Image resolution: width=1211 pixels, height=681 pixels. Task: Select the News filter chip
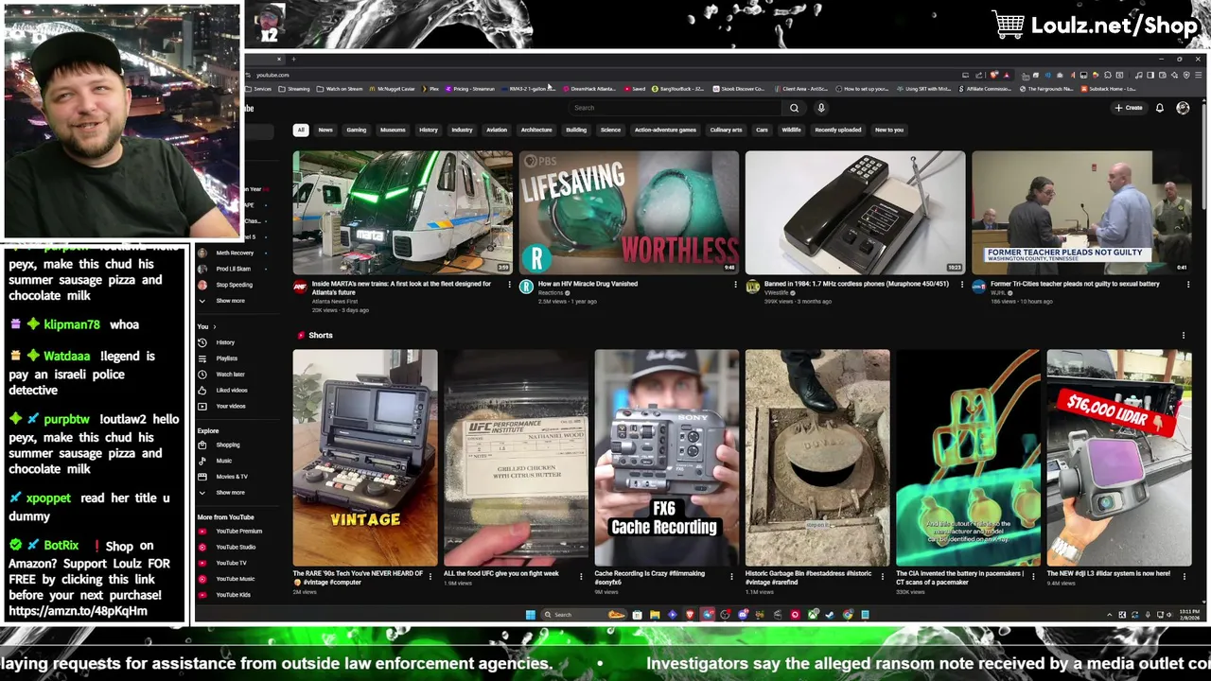(x=325, y=131)
